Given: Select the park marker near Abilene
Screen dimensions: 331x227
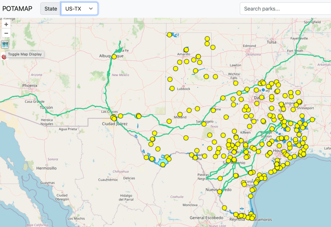Looking at the screenshot, I should coord(213,110).
